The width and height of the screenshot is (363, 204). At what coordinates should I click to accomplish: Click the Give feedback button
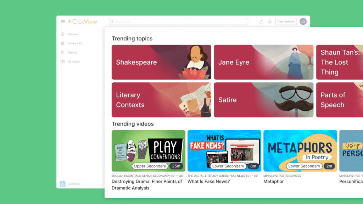pyautogui.click(x=286, y=22)
